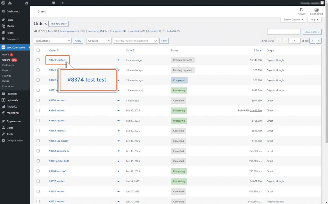Open order #8363 Lee Cherry link
Viewport: 328px width, 204px height.
(59, 141)
